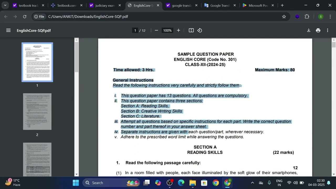Download the PDF file

309,30
